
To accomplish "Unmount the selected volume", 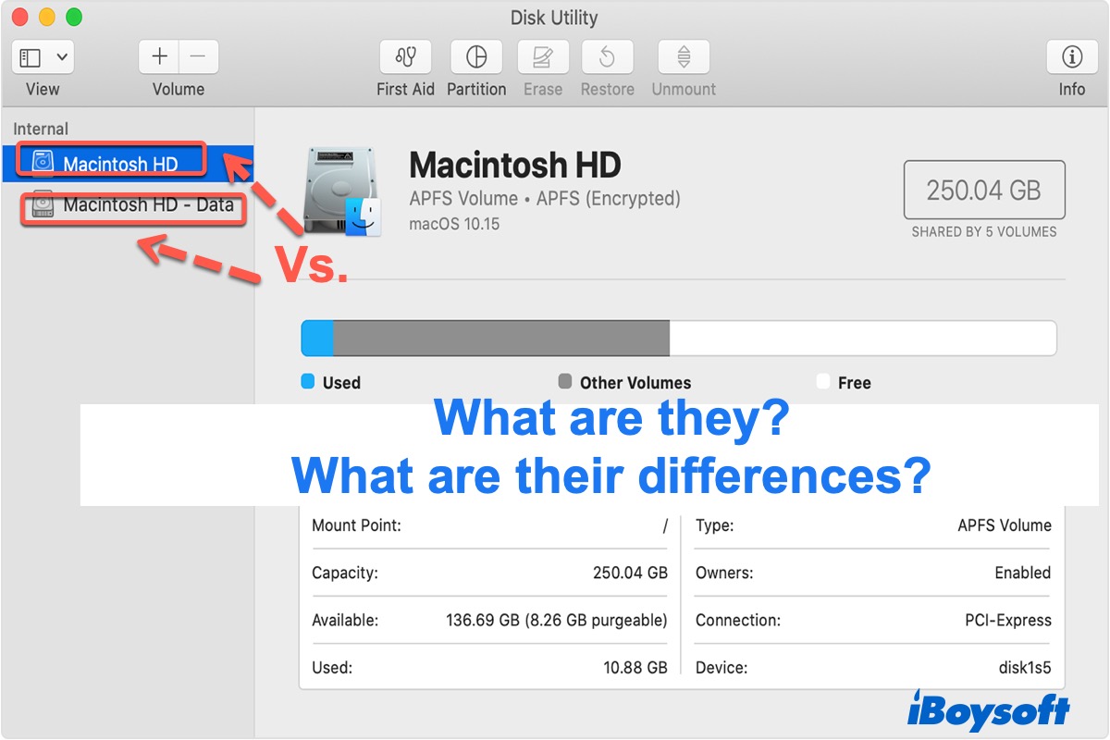I will pyautogui.click(x=683, y=56).
